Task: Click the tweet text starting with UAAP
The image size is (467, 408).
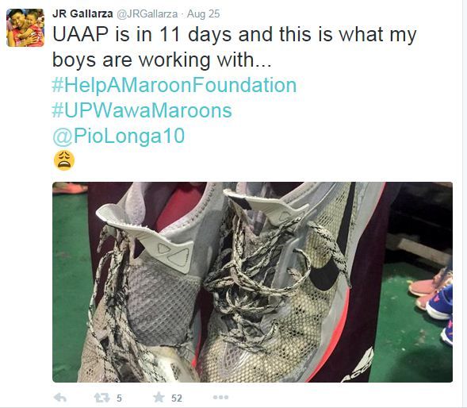Action: coord(235,47)
